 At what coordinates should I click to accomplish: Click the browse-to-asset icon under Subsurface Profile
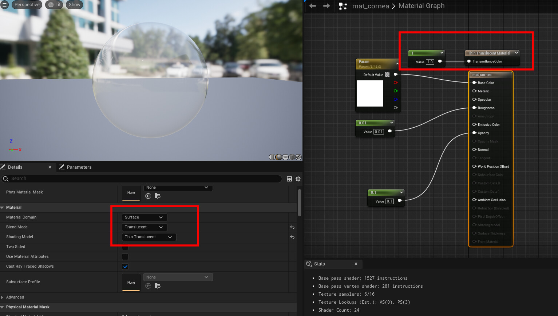coord(157,286)
